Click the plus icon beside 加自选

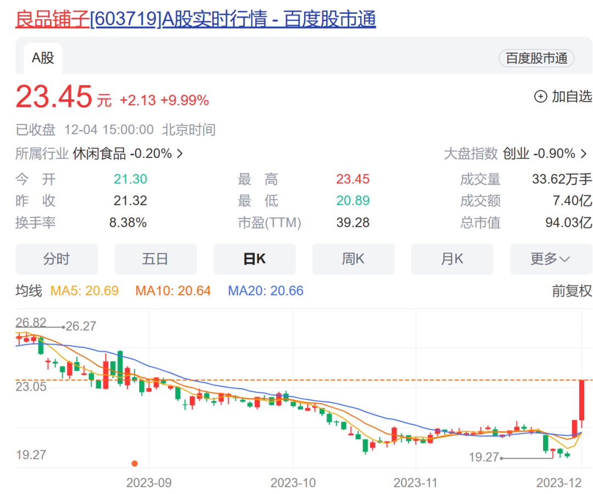point(540,97)
